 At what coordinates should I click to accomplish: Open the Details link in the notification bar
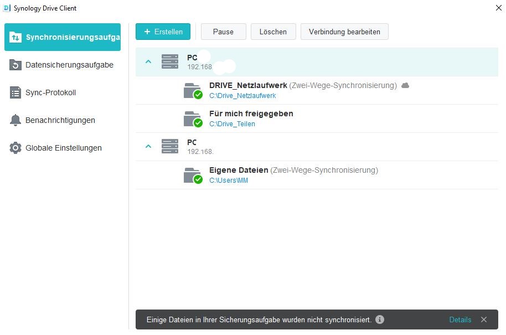click(x=460, y=319)
